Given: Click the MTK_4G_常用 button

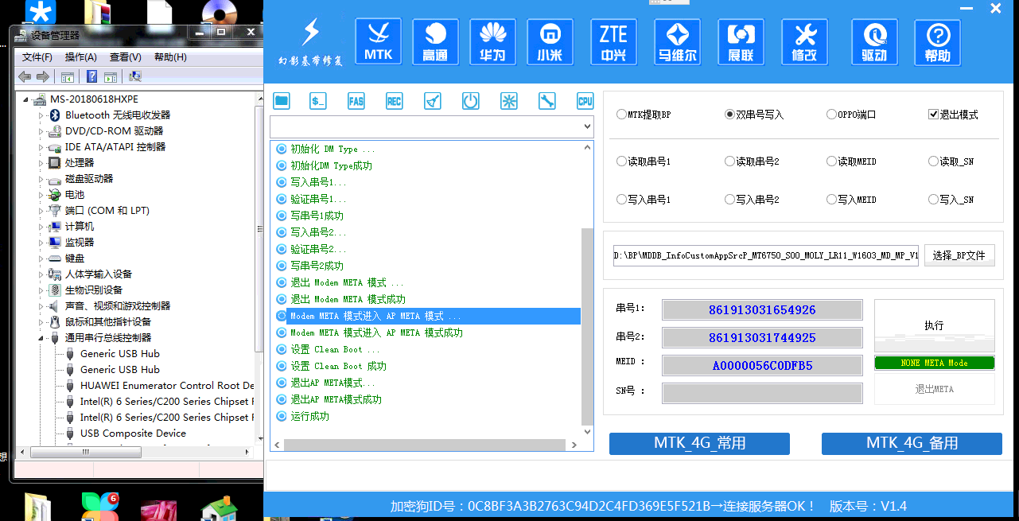Looking at the screenshot, I should [699, 443].
